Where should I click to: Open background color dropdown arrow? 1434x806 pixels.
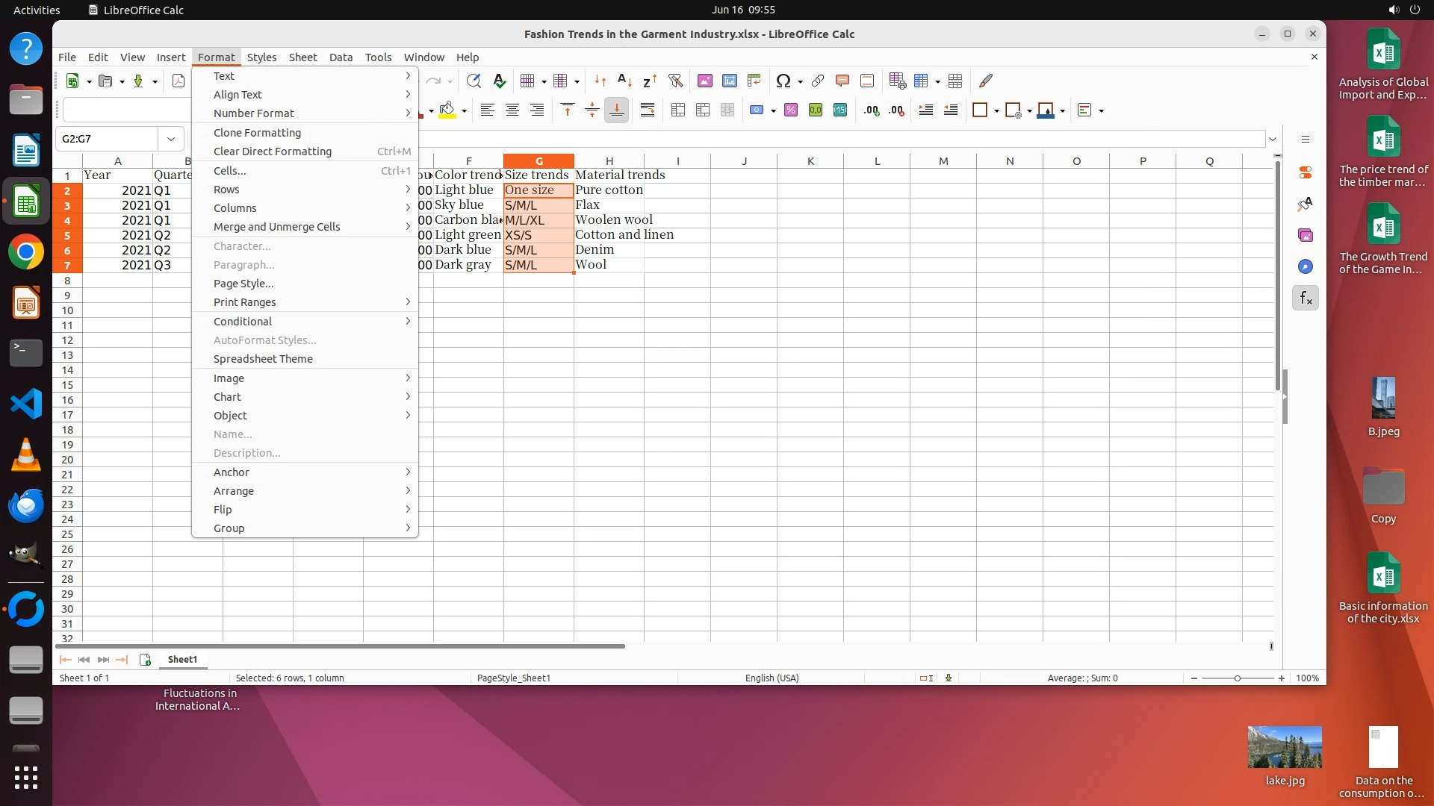tap(464, 111)
